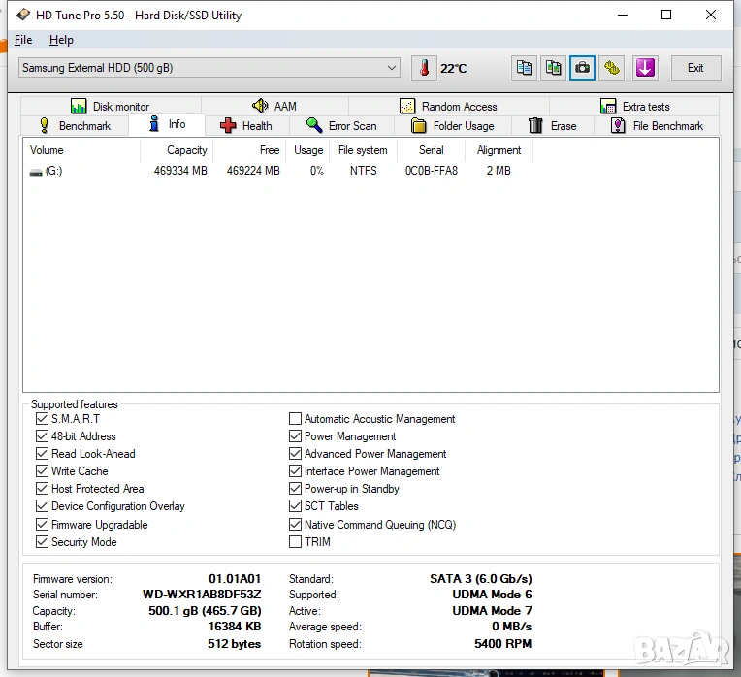Open the Health tab with red cross
The image size is (741, 677).
pos(246,126)
